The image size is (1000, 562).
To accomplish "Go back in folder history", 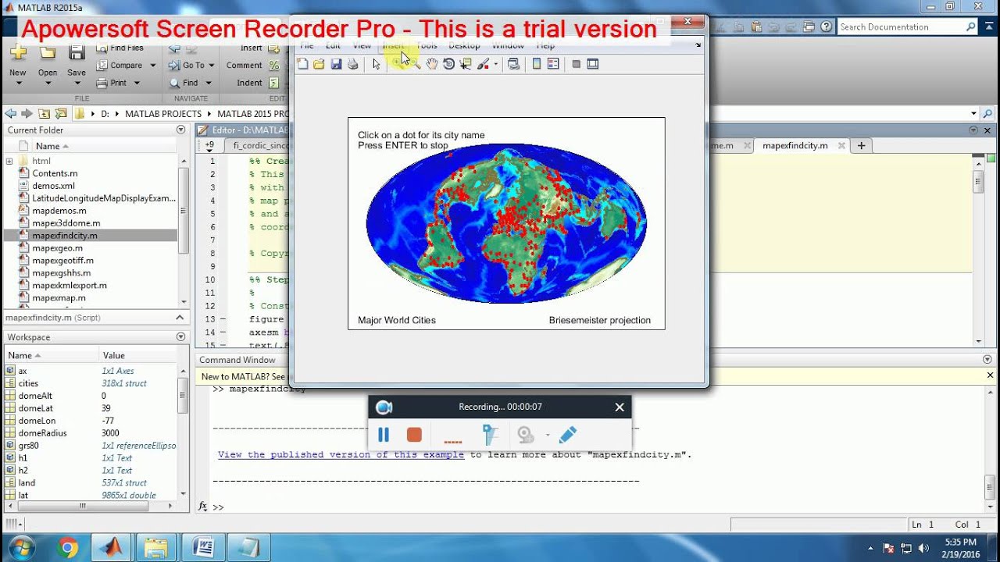I will point(11,114).
